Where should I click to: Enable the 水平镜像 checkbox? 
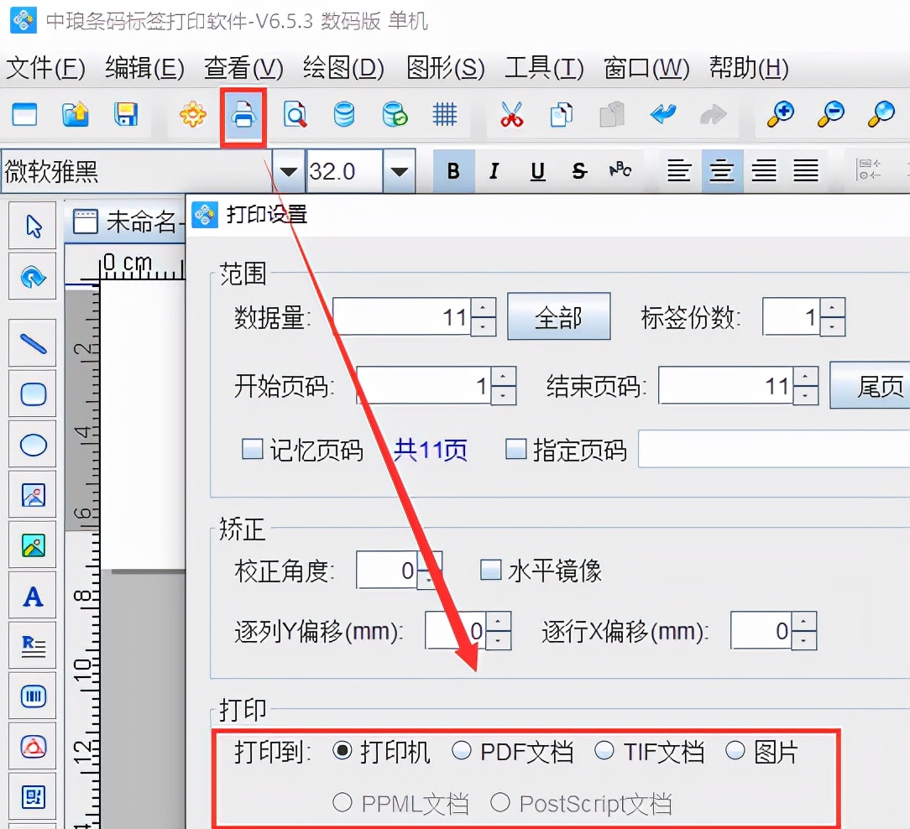[489, 570]
